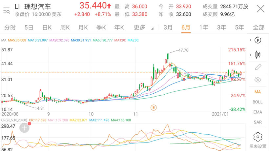The image size is (269, 151).
Task: Click the 2021/01 date axis label
Action: (x=220, y=114)
